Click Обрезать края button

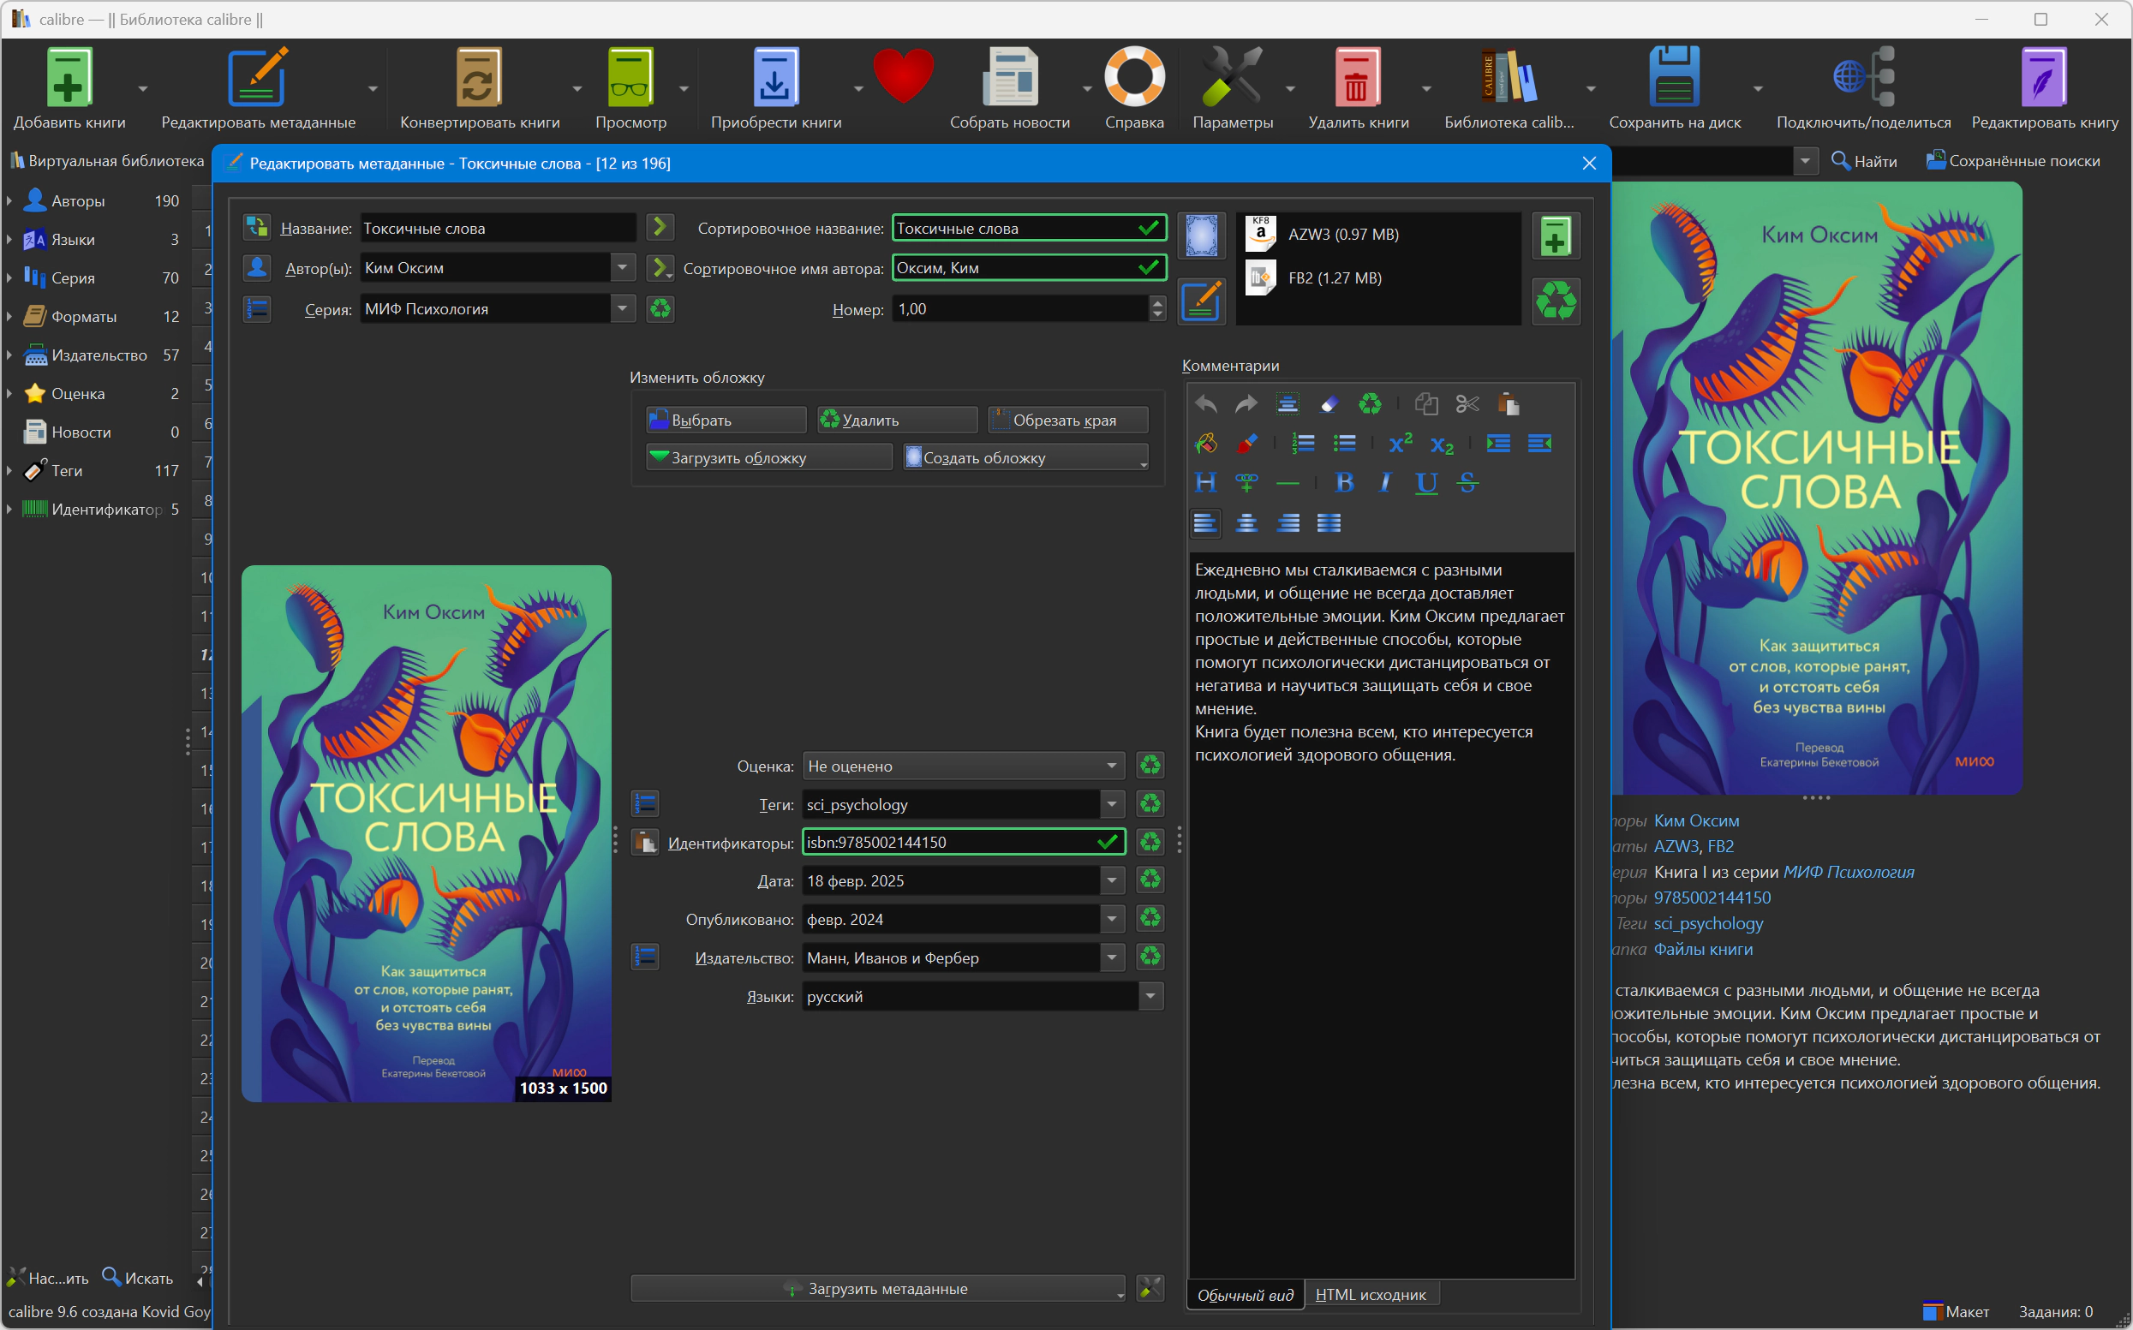(x=1068, y=420)
